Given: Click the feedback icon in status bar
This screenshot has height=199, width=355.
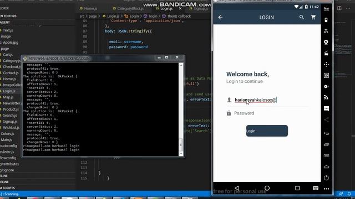Looking at the screenshot, I should tap(341, 194).
